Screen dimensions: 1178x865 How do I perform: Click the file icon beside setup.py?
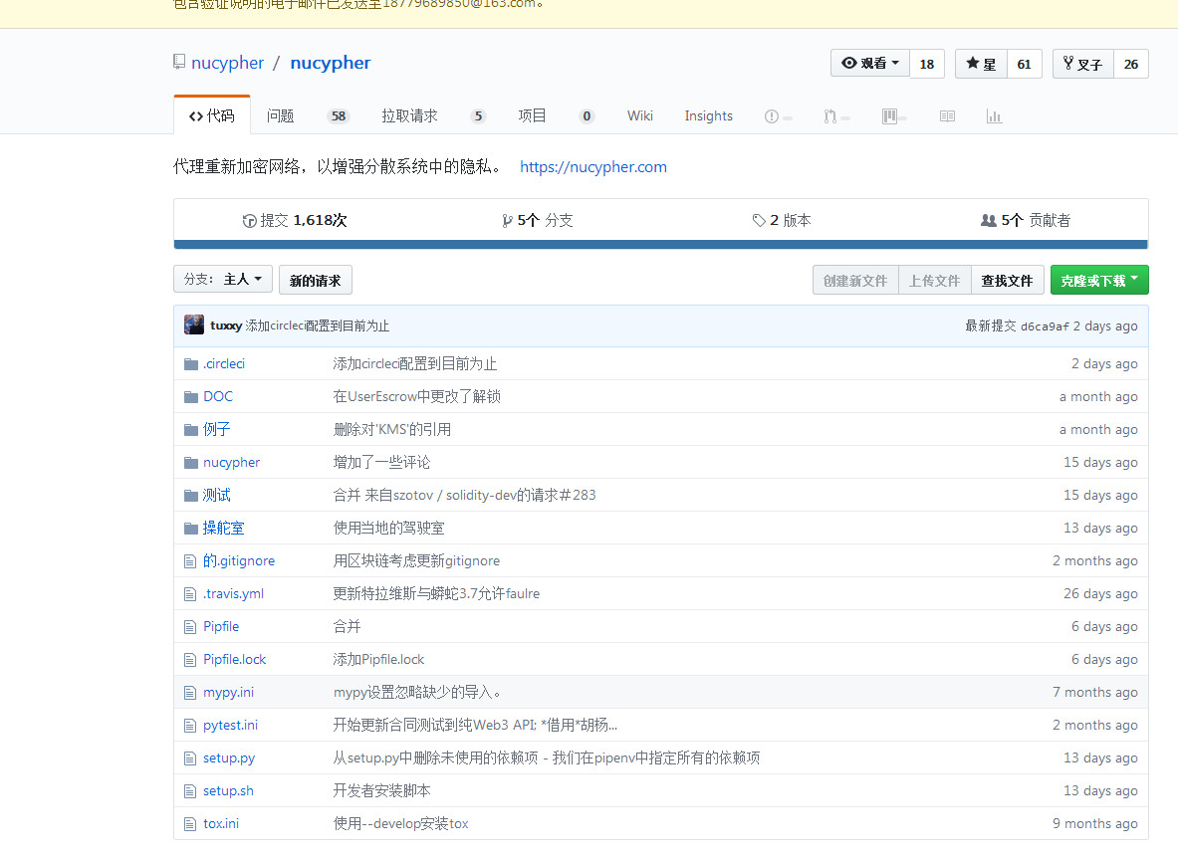(190, 758)
